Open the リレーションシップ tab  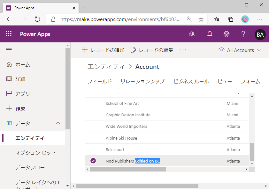[142, 82]
